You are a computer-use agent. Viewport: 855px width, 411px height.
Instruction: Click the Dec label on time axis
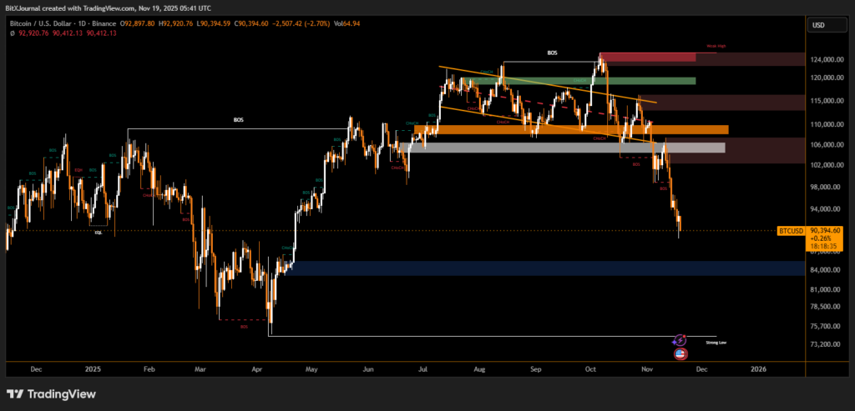(34, 368)
